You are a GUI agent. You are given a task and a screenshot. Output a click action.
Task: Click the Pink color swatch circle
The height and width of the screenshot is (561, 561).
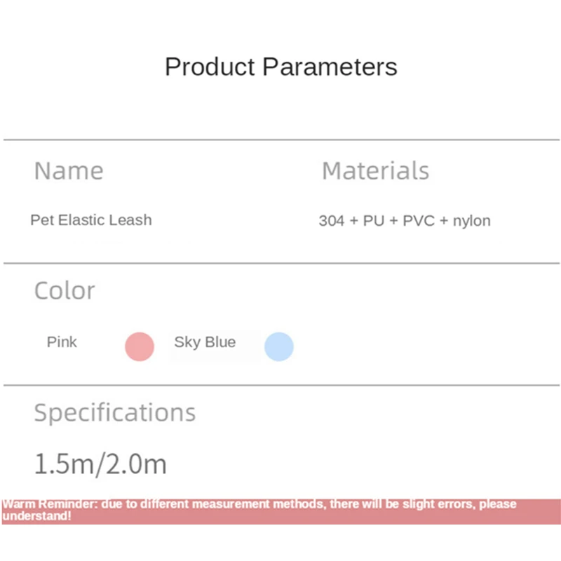coord(140,346)
